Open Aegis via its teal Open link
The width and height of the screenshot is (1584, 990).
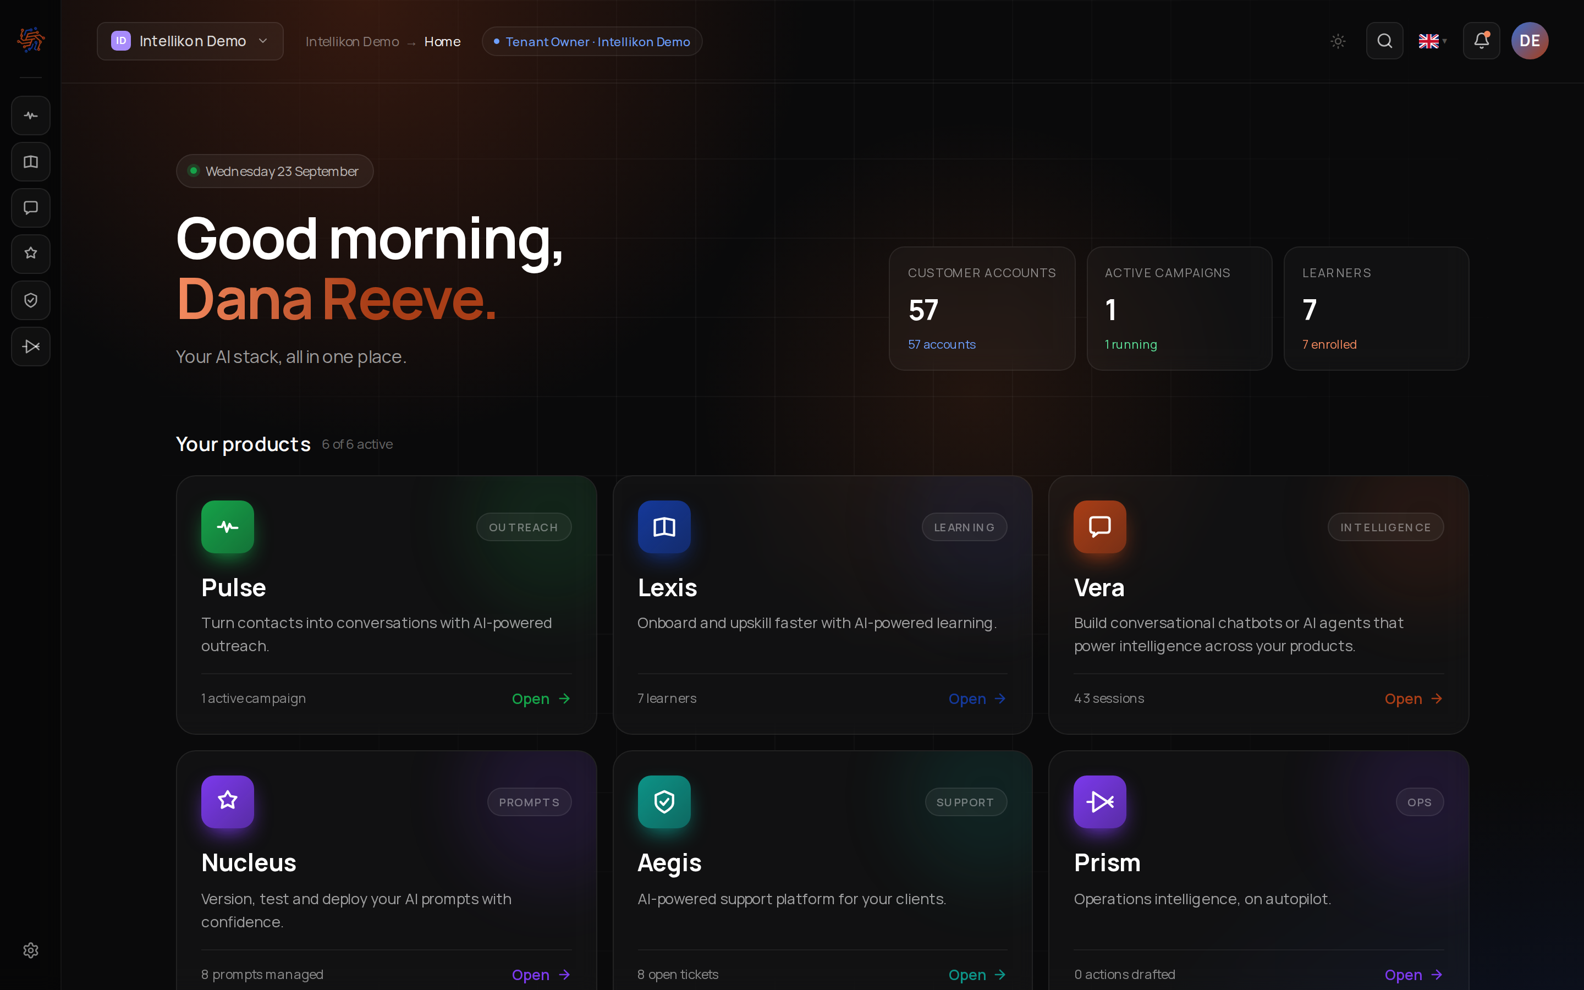click(x=977, y=975)
